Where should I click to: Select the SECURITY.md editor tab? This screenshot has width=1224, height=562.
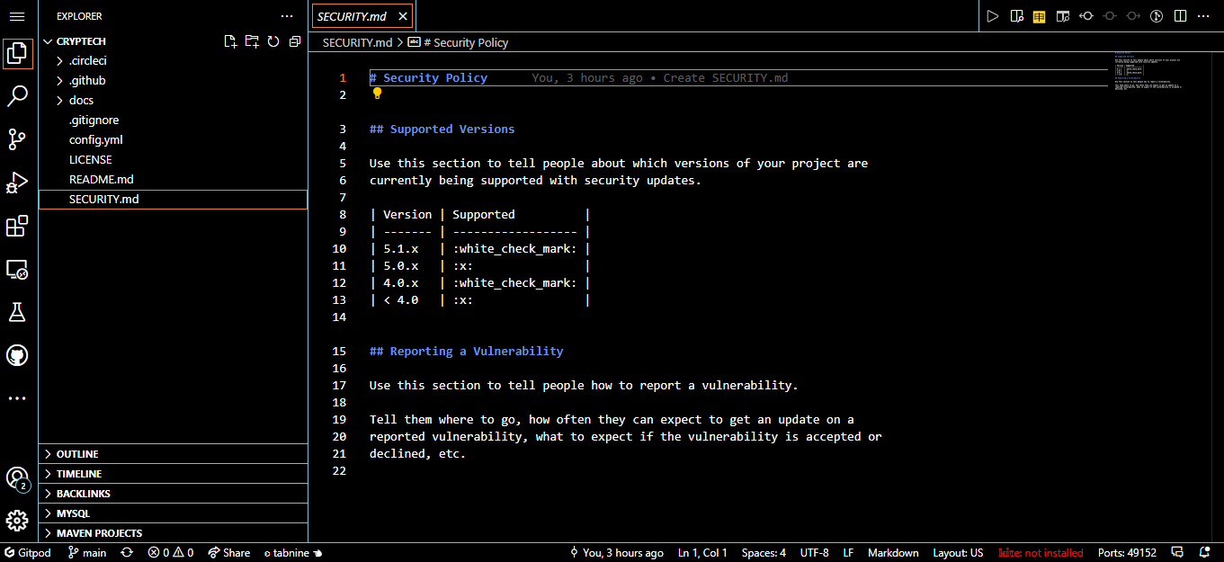pyautogui.click(x=362, y=16)
